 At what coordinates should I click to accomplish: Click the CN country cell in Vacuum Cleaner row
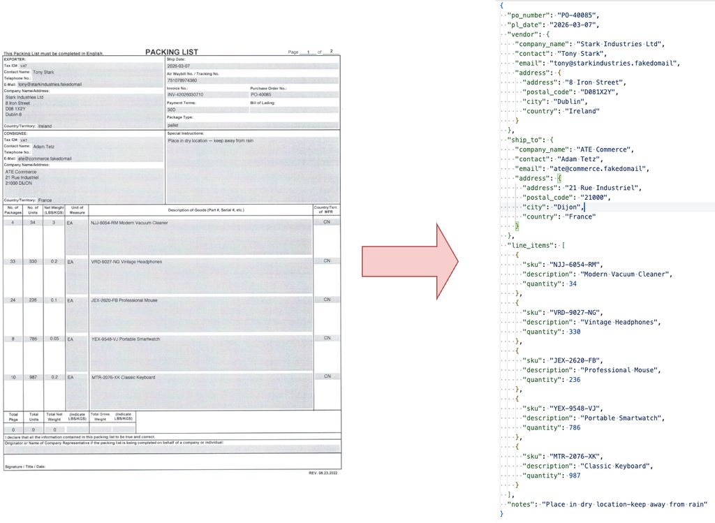327,222
